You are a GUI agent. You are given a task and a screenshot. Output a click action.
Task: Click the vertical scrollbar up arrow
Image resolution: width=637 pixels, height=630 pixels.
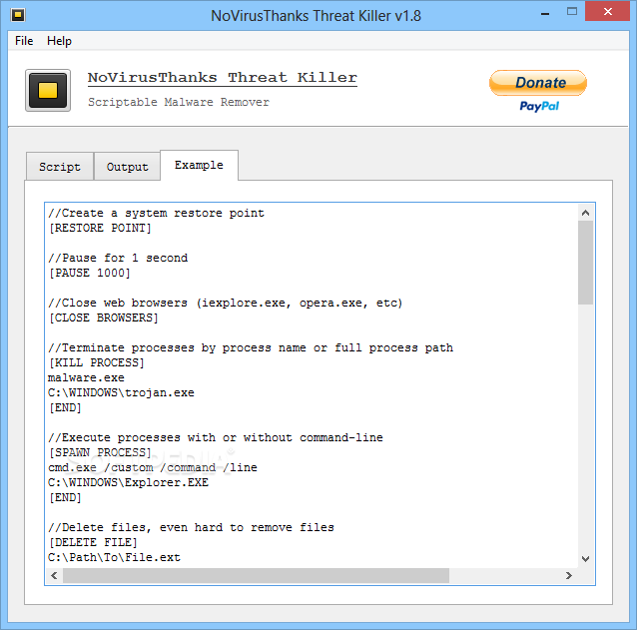click(585, 213)
